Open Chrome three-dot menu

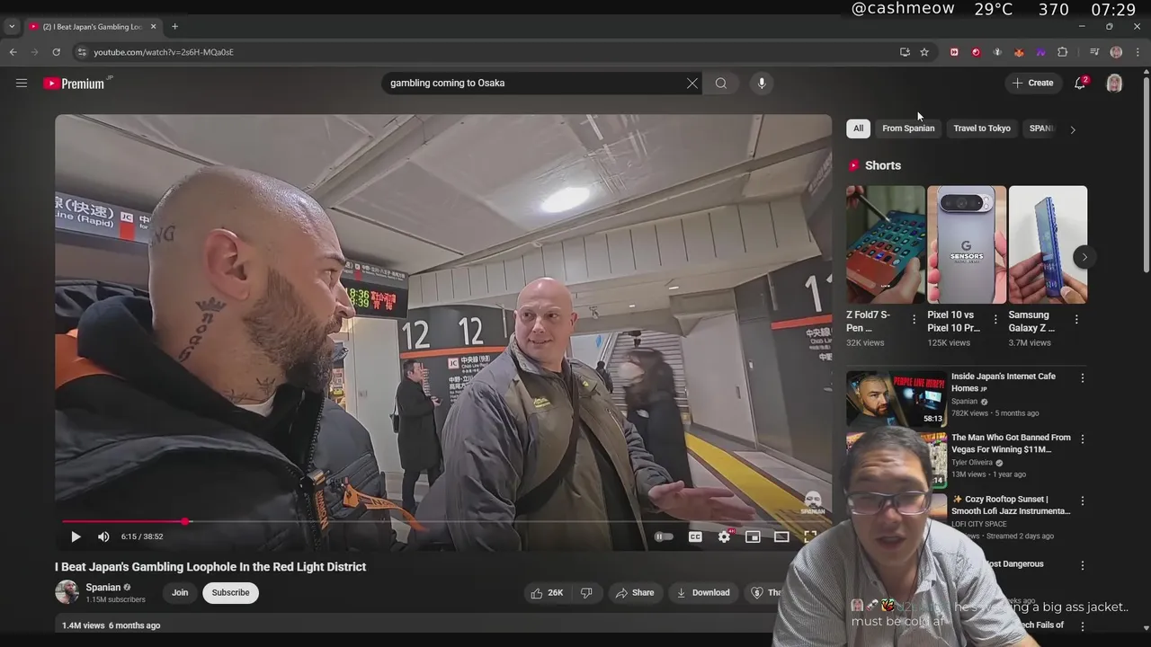tap(1138, 52)
